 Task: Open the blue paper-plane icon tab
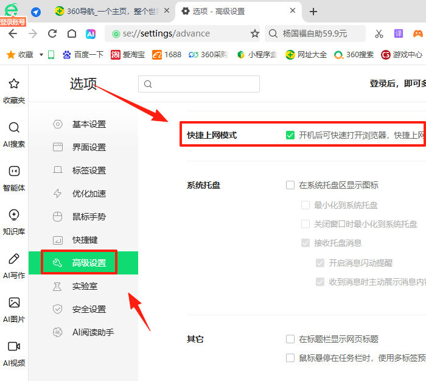pyautogui.click(x=36, y=12)
